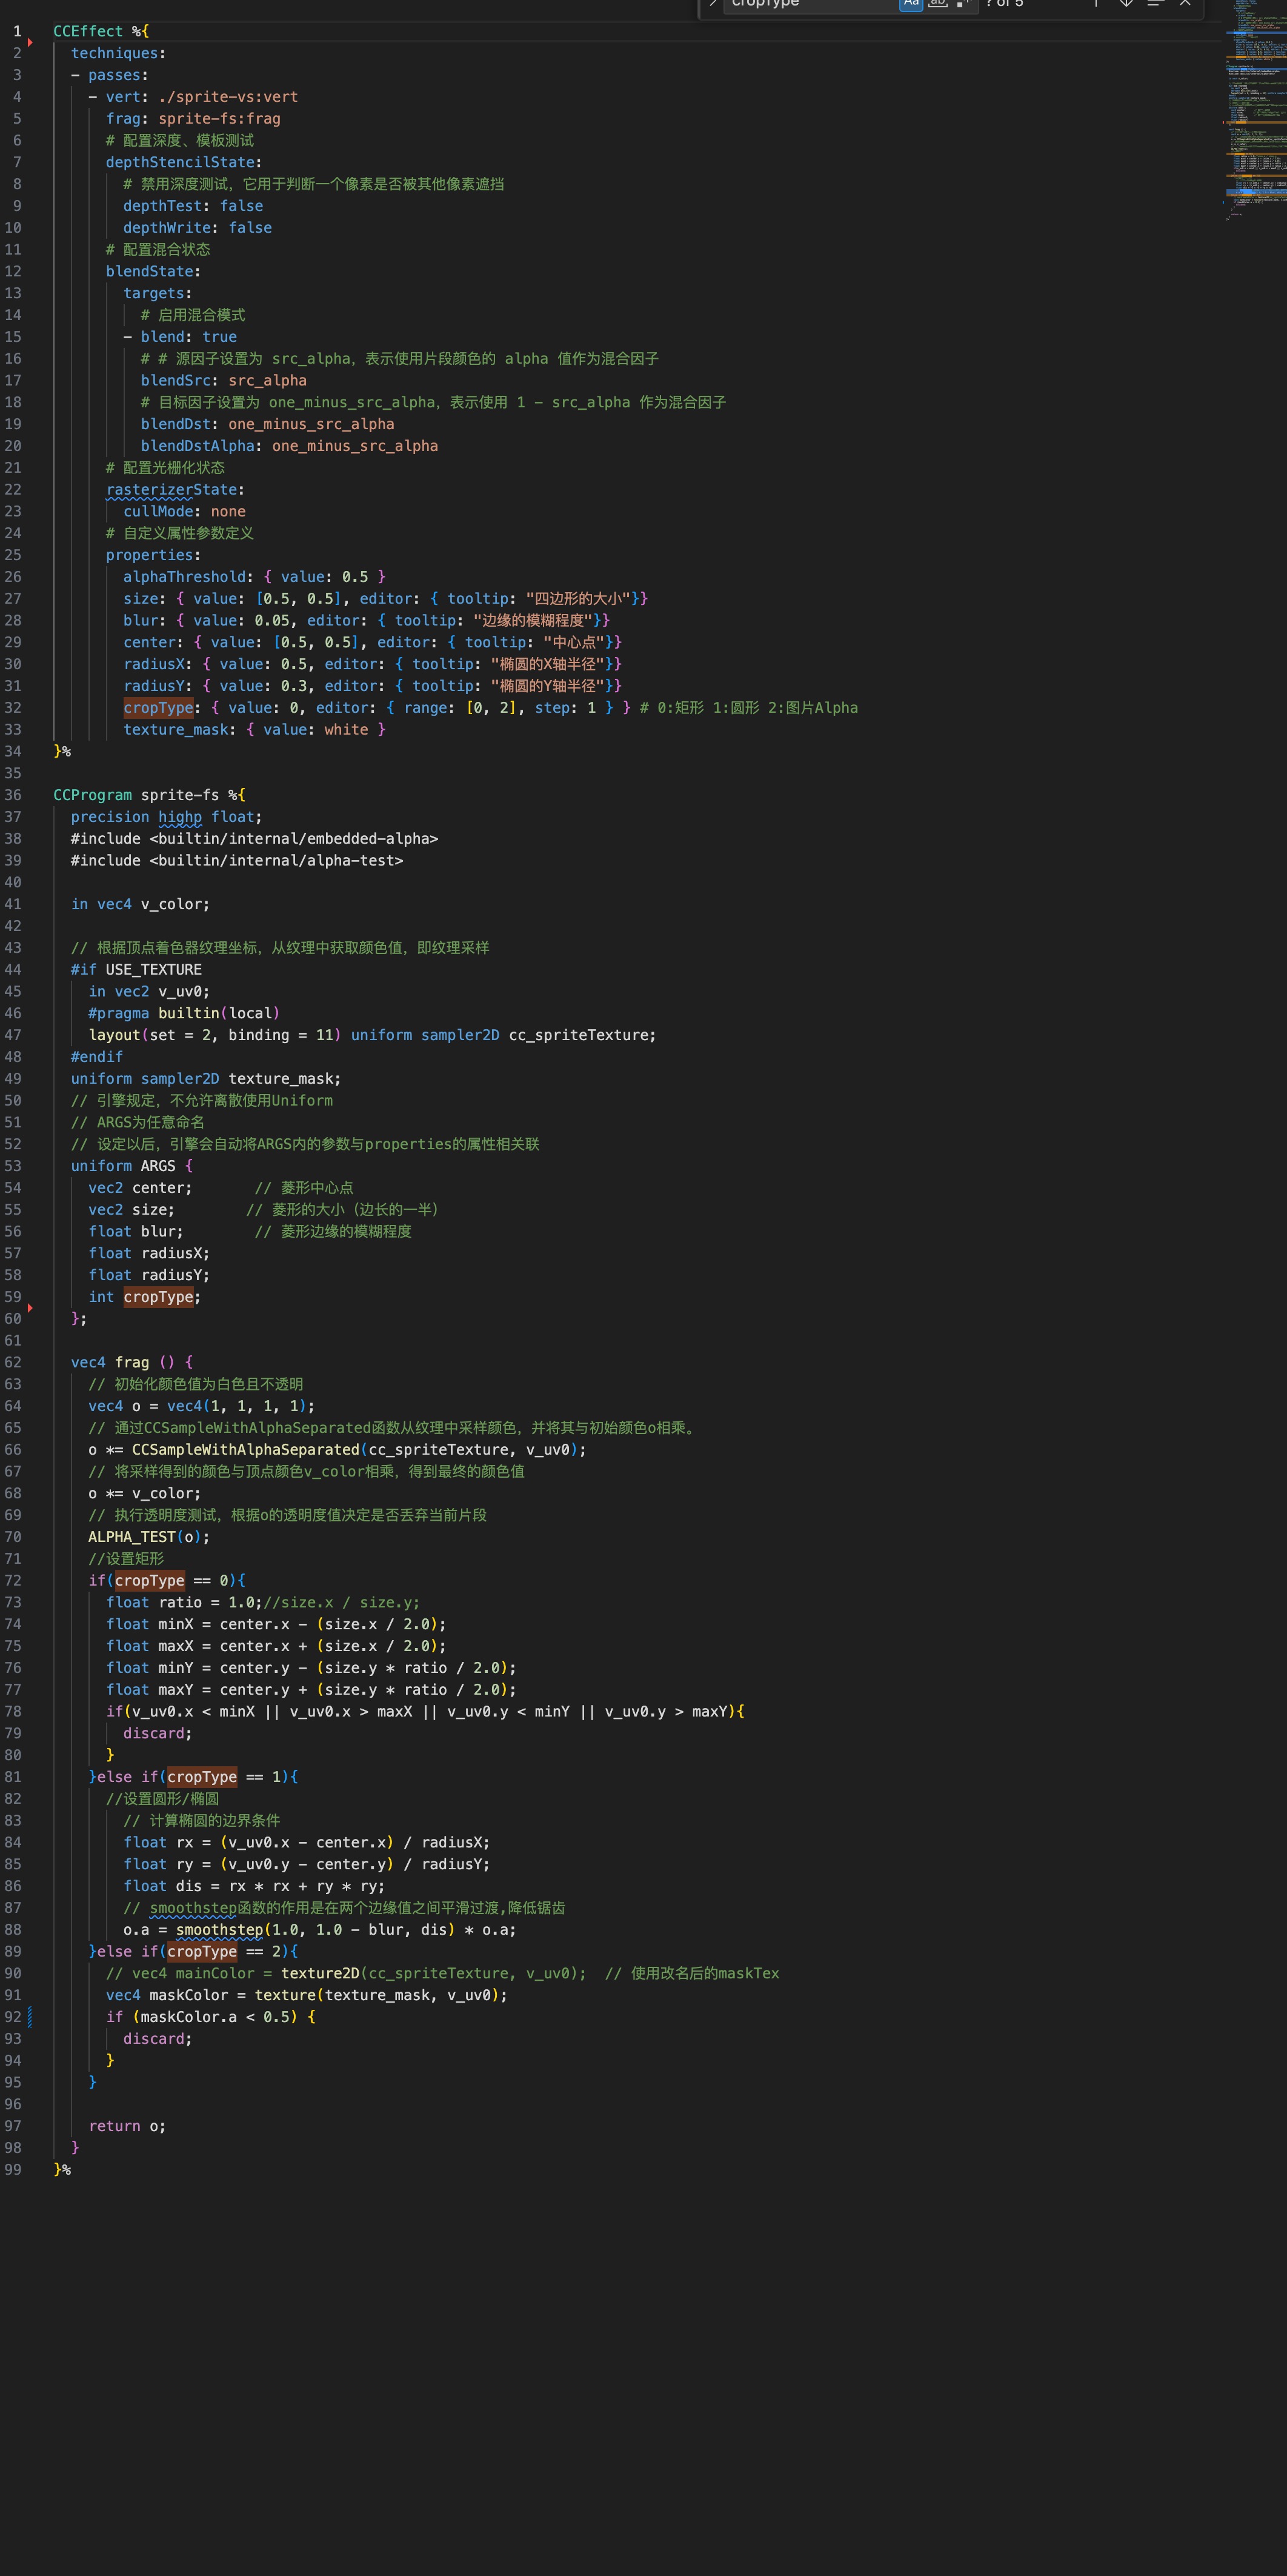The height and width of the screenshot is (2576, 1287).
Task: Click the minimap code overview
Action: coord(1255,110)
